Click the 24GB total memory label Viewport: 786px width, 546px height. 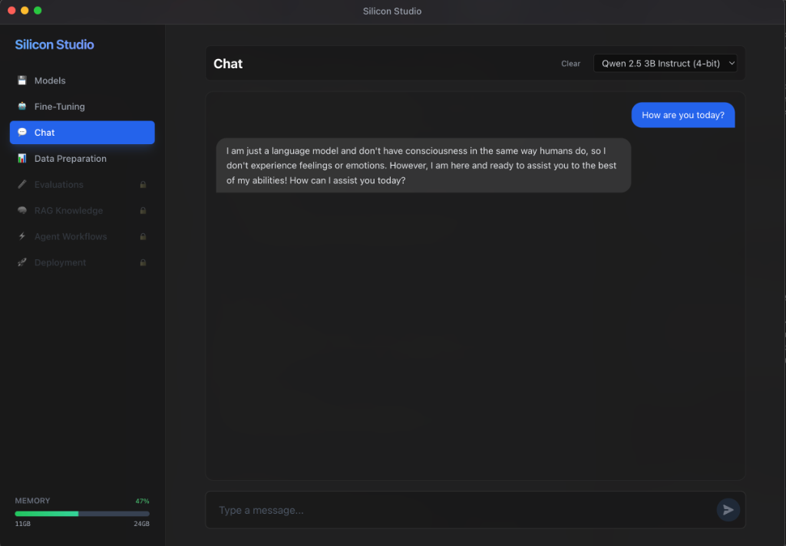coord(141,524)
